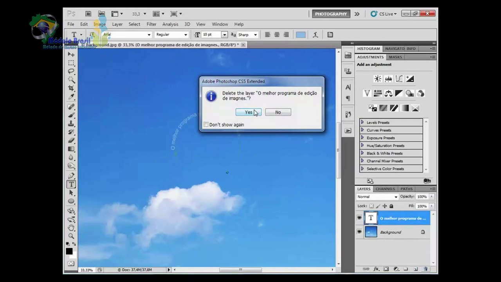
Task: Click the text color swatch
Action: (x=301, y=34)
